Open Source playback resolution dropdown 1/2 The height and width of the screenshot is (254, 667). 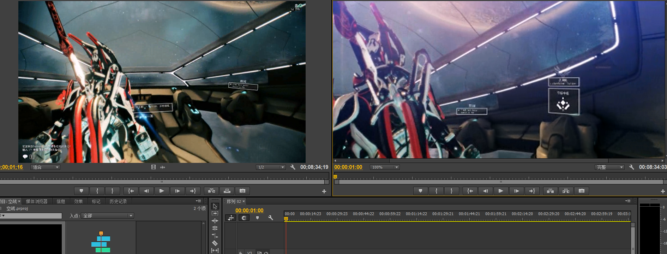(x=271, y=167)
